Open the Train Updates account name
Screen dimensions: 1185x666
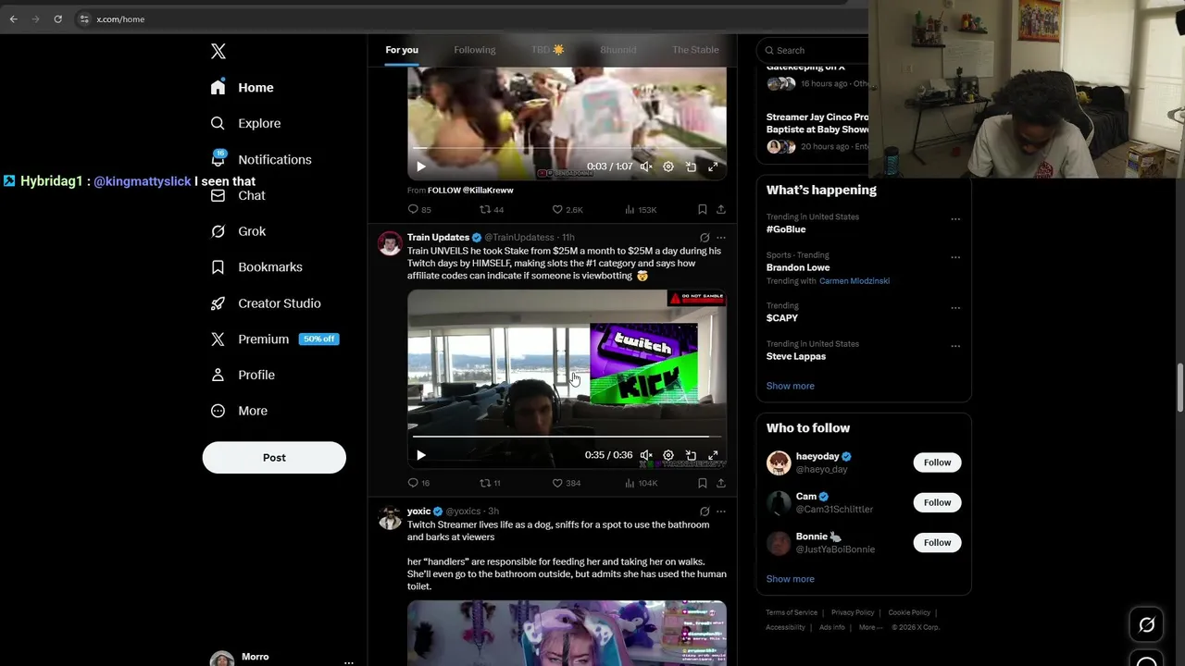pyautogui.click(x=438, y=238)
